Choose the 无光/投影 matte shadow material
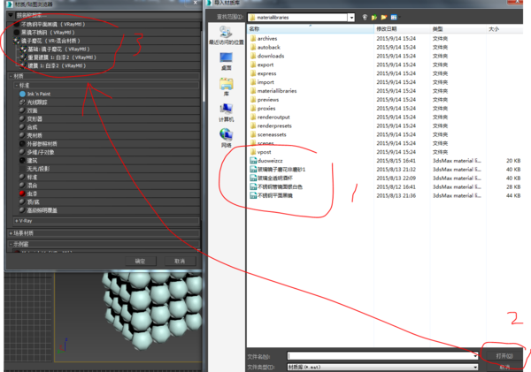 38,169
